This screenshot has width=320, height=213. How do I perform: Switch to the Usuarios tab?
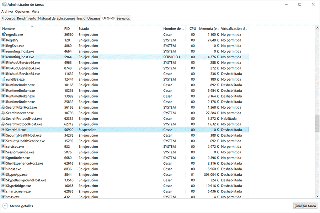tap(94, 18)
